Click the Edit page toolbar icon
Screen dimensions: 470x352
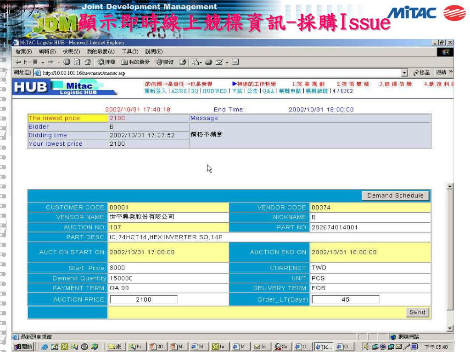(219, 62)
